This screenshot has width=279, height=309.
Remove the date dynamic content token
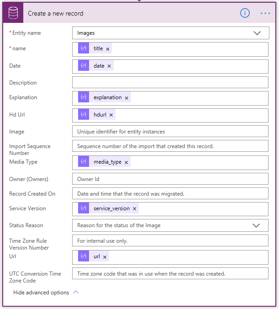pyautogui.click(x=110, y=66)
